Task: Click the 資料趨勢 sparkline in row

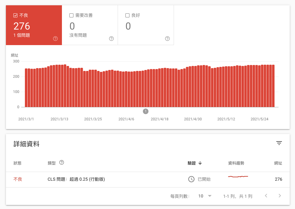Action: [238, 177]
